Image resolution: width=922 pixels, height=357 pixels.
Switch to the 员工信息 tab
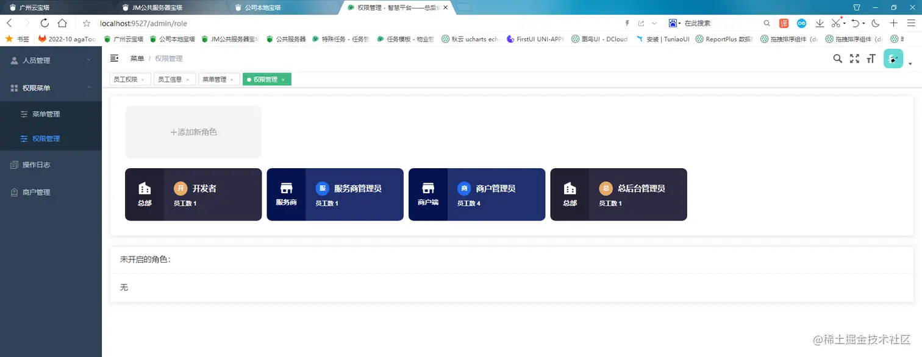[171, 79]
